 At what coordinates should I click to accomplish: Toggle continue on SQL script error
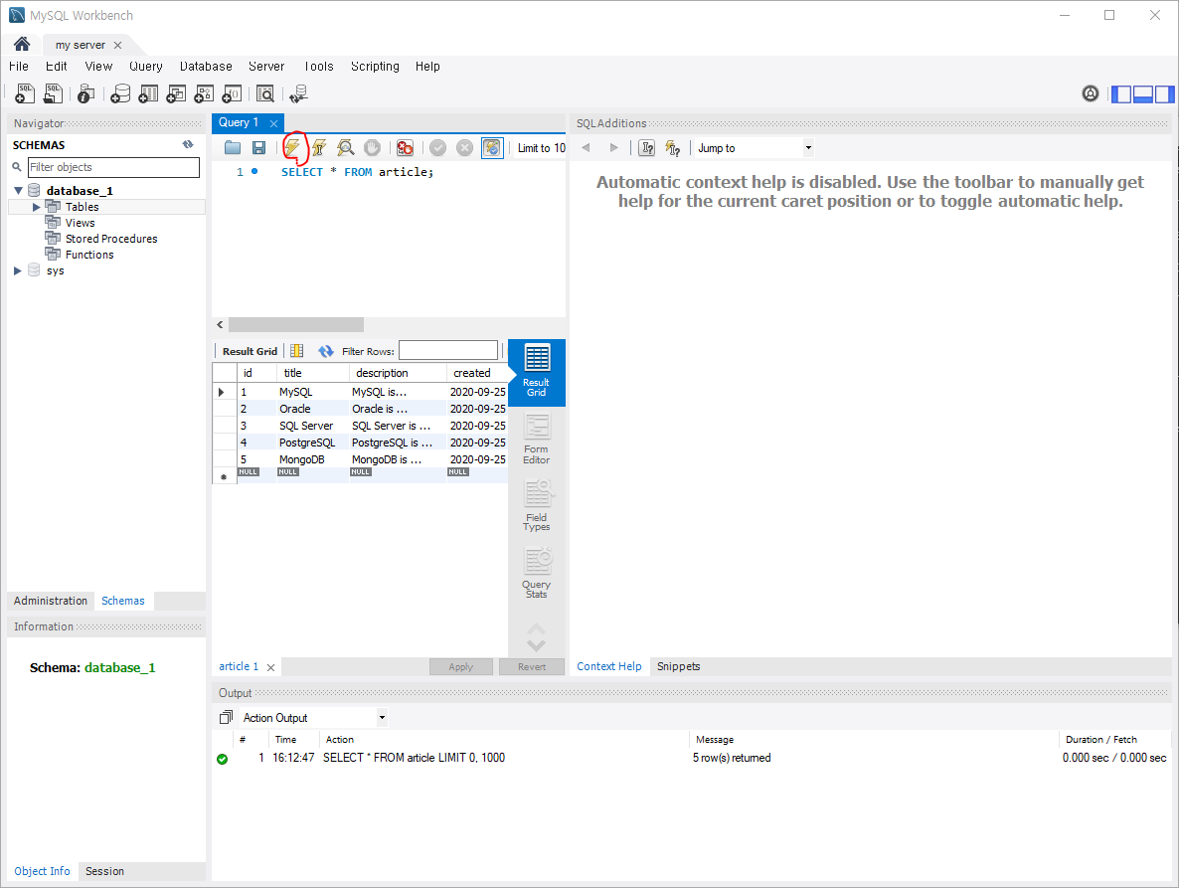tap(406, 148)
